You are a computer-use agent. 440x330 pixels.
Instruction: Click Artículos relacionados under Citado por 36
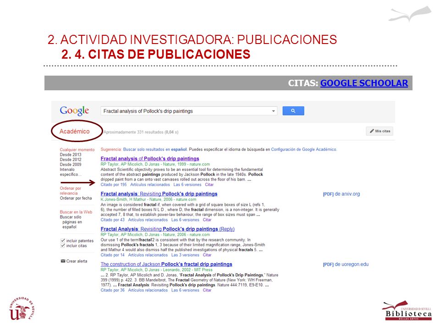click(148, 290)
